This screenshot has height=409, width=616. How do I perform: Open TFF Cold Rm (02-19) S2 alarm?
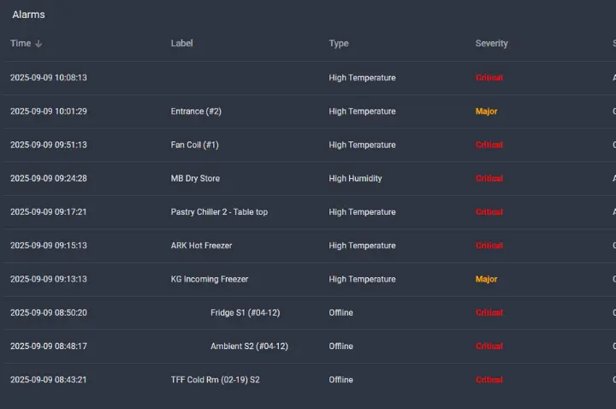click(215, 380)
